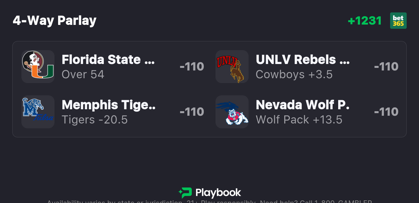The image size is (419, 203).
Task: Click the Memphis and Tulsa team logos
Action: click(38, 112)
